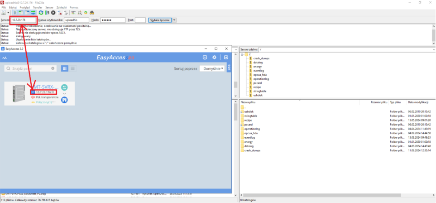Click the Hasło password field

[x=113, y=20]
